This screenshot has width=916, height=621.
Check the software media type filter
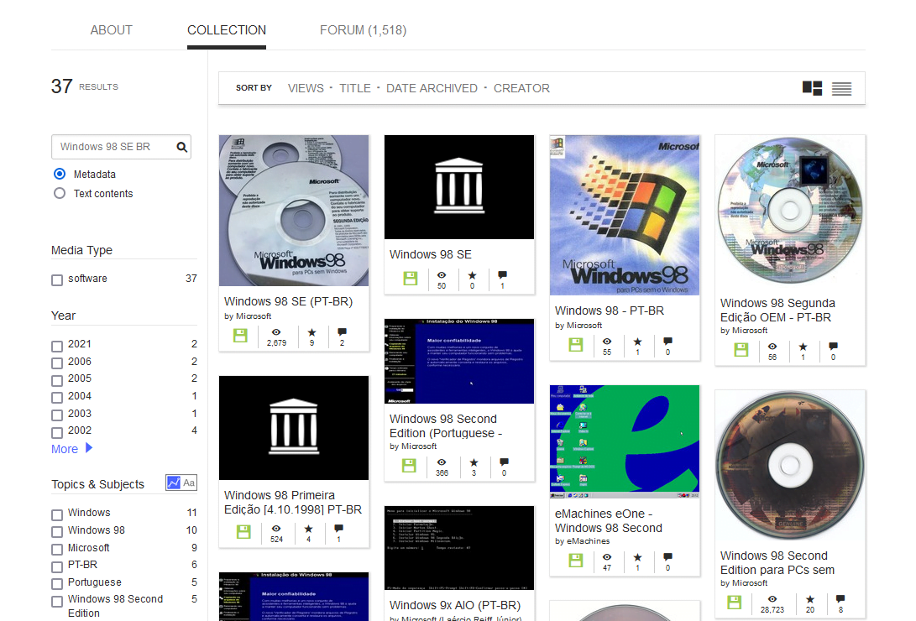pos(57,280)
